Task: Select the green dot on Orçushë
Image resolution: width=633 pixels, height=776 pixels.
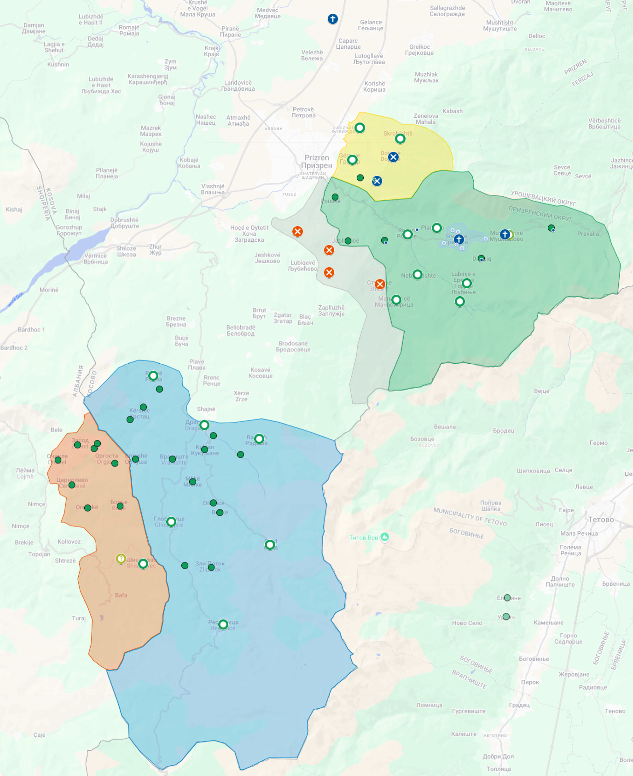Action: 135,459
